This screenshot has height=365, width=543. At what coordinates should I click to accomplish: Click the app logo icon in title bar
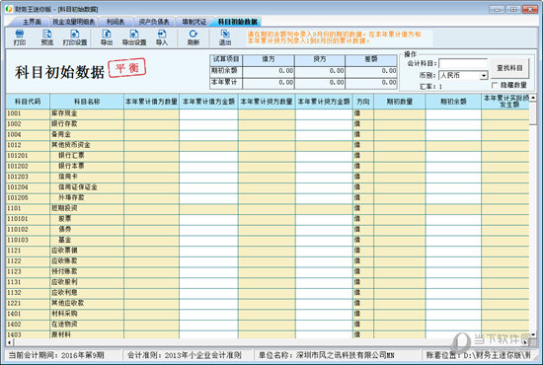pos(9,9)
